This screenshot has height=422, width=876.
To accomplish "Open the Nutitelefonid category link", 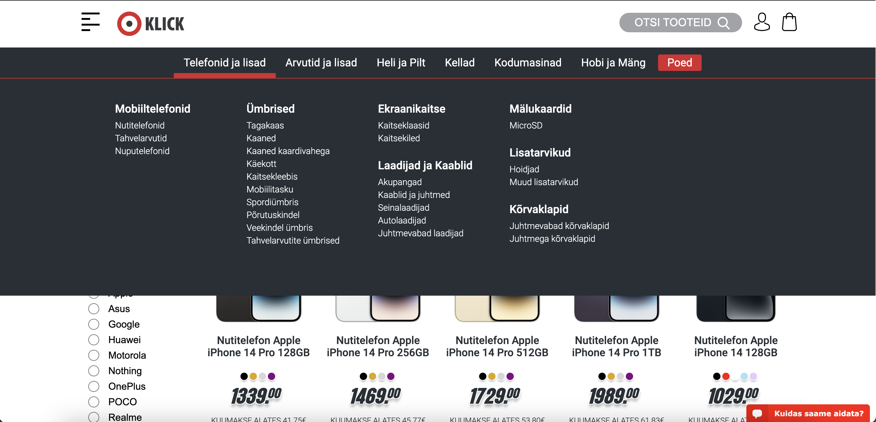I will pyautogui.click(x=140, y=125).
